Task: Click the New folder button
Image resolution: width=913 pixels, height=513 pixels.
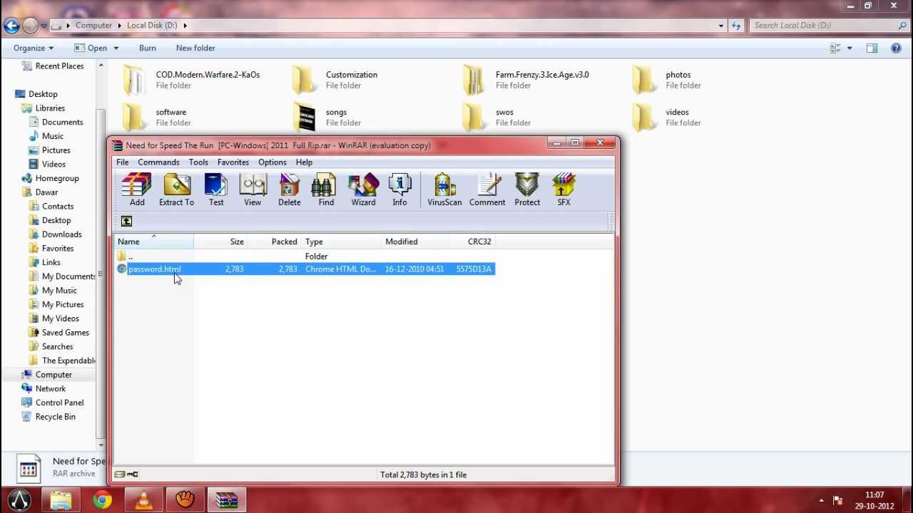Action: 195,48
